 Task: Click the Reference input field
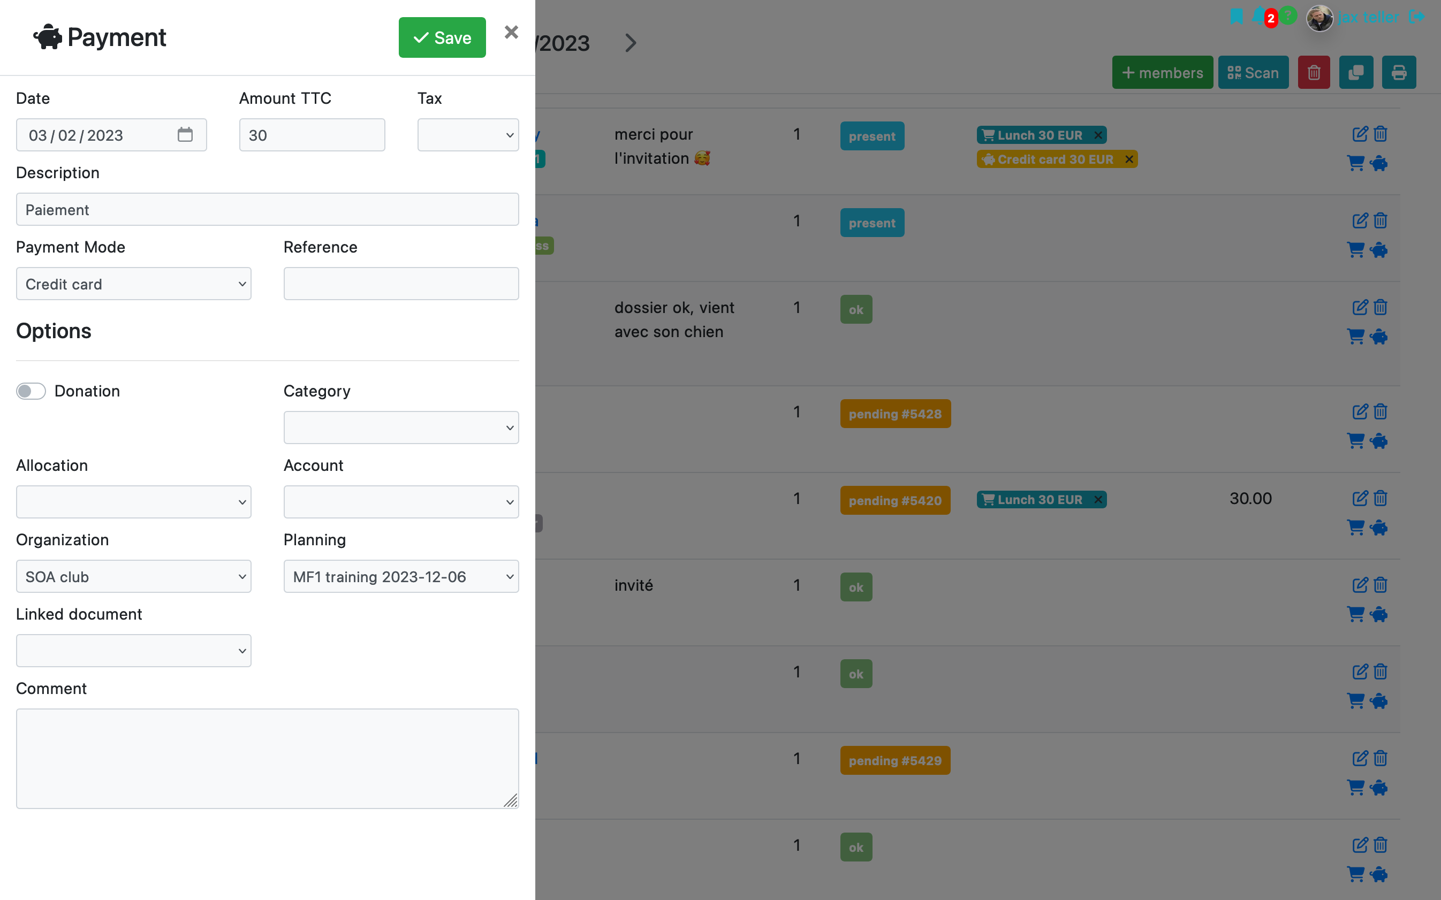coord(401,284)
